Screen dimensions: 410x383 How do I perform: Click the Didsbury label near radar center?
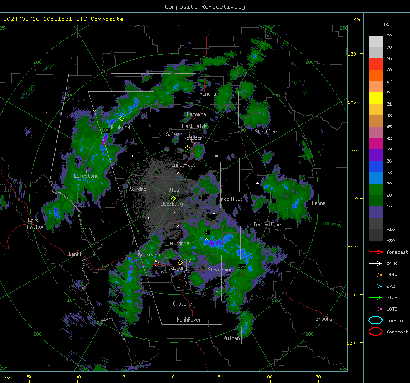click(172, 204)
